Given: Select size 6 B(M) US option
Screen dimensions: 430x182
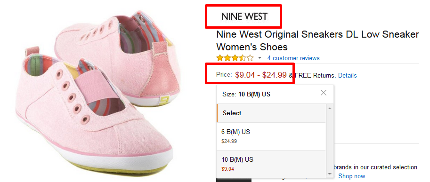Looking at the screenshot, I should pyautogui.click(x=271, y=136).
